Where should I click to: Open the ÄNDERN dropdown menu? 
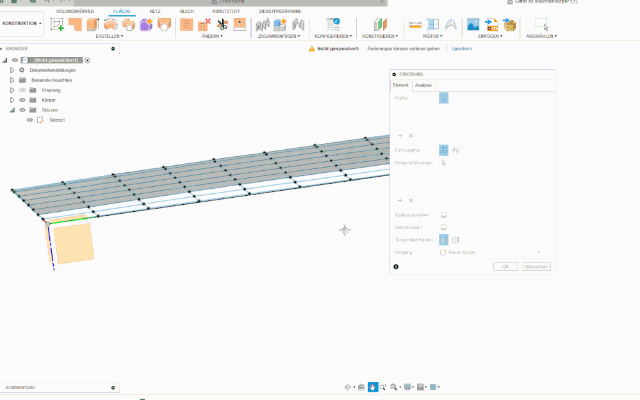pos(212,36)
